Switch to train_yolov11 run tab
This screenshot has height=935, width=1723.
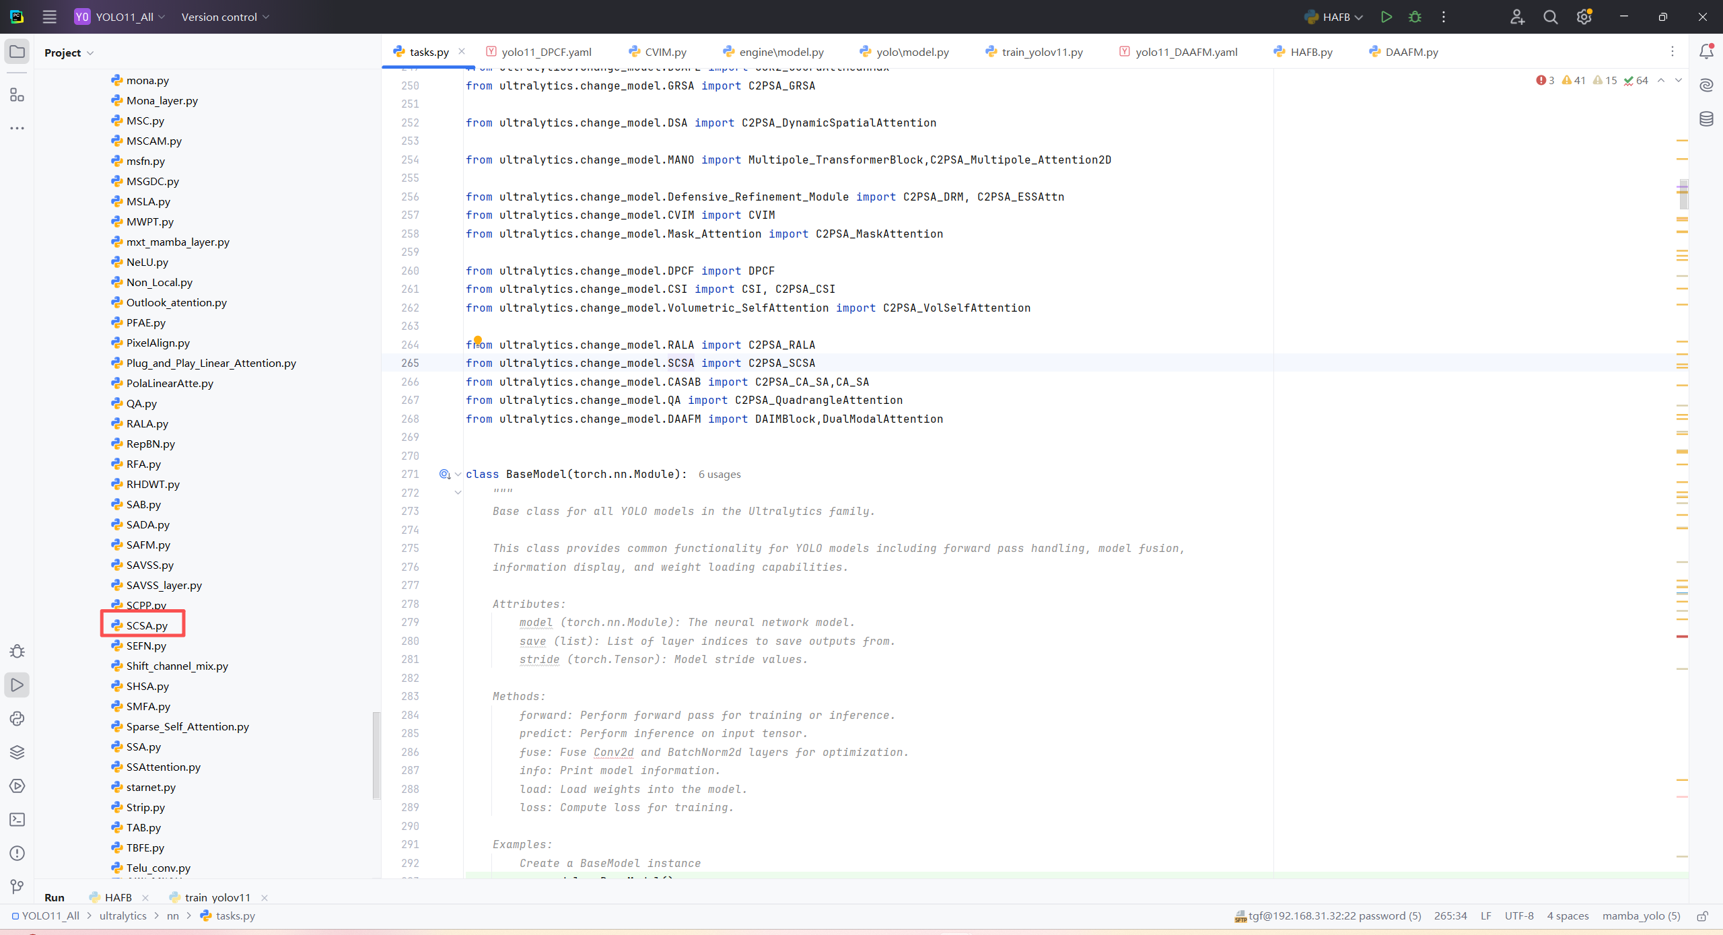pyautogui.click(x=217, y=897)
